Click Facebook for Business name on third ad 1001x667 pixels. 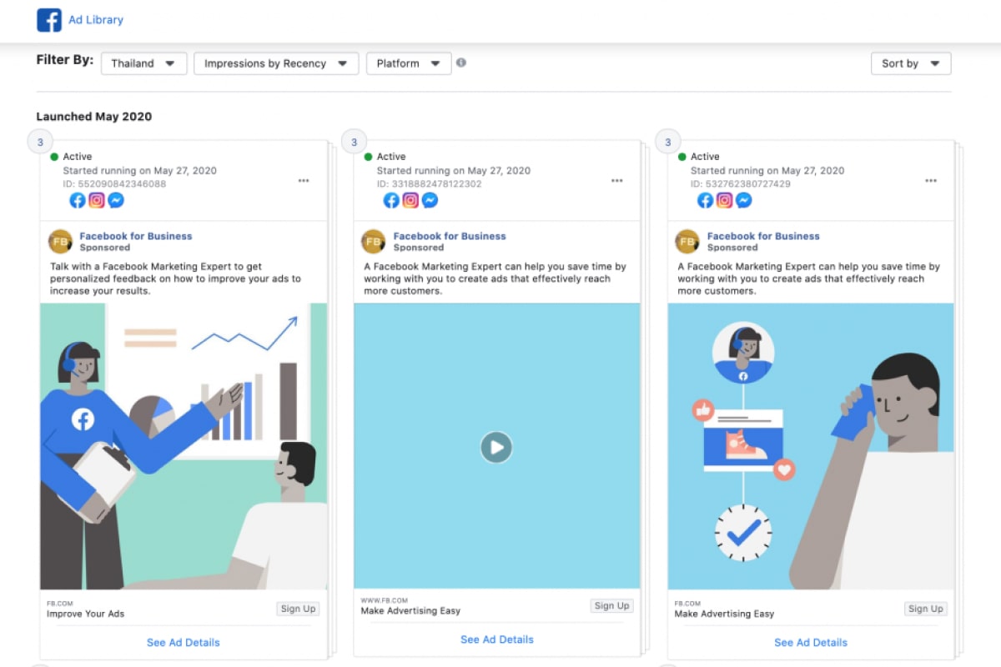763,236
